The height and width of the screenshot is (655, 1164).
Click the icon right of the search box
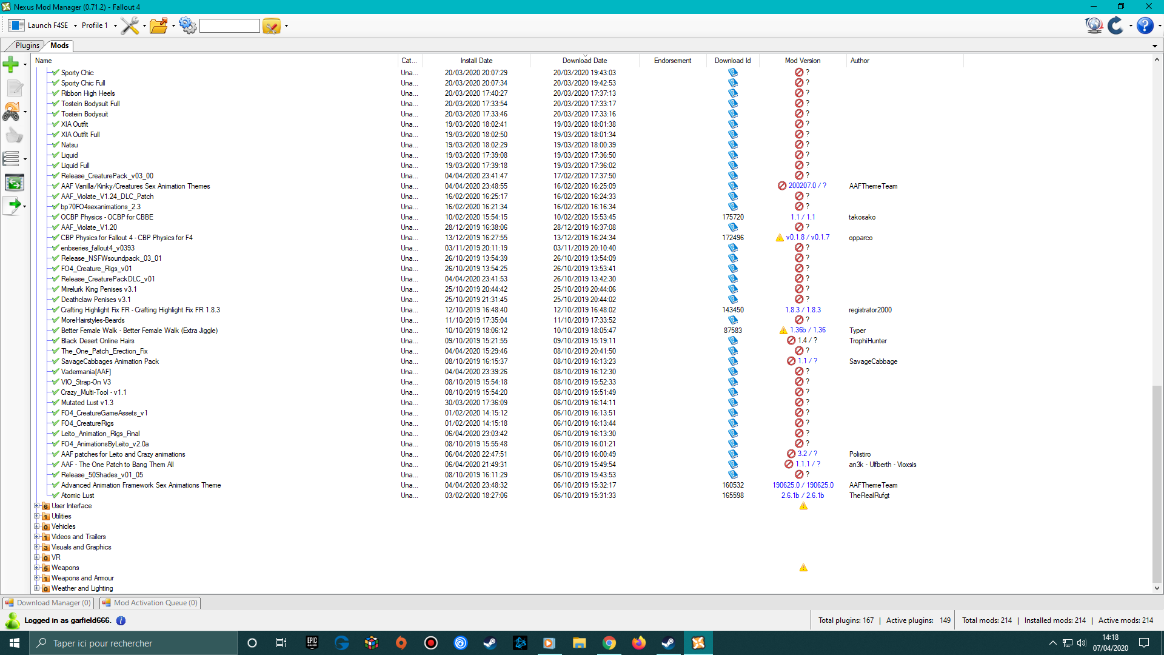(x=272, y=26)
